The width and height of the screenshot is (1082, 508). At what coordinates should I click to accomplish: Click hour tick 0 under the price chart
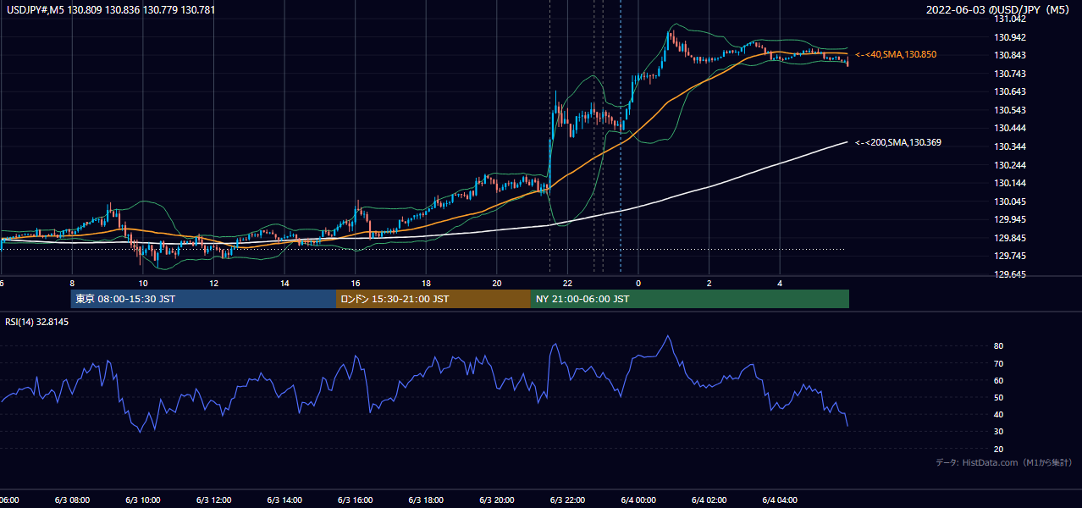point(638,283)
